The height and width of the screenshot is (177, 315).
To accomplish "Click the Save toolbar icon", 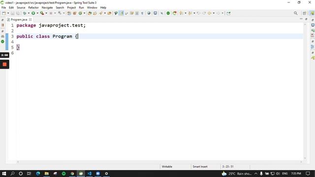I will (12, 13).
